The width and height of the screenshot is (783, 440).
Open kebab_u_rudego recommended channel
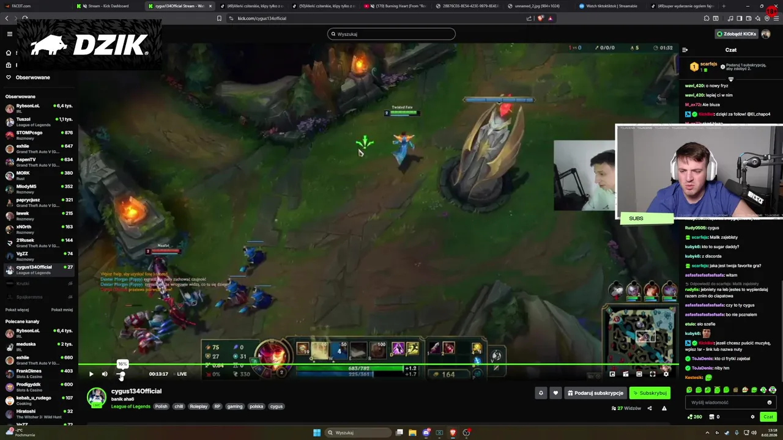click(39, 400)
